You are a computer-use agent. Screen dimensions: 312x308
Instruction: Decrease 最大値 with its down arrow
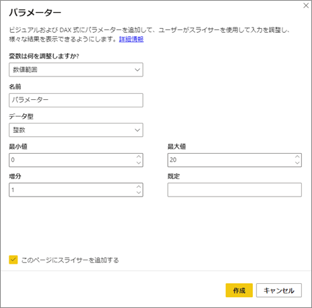[x=297, y=163]
